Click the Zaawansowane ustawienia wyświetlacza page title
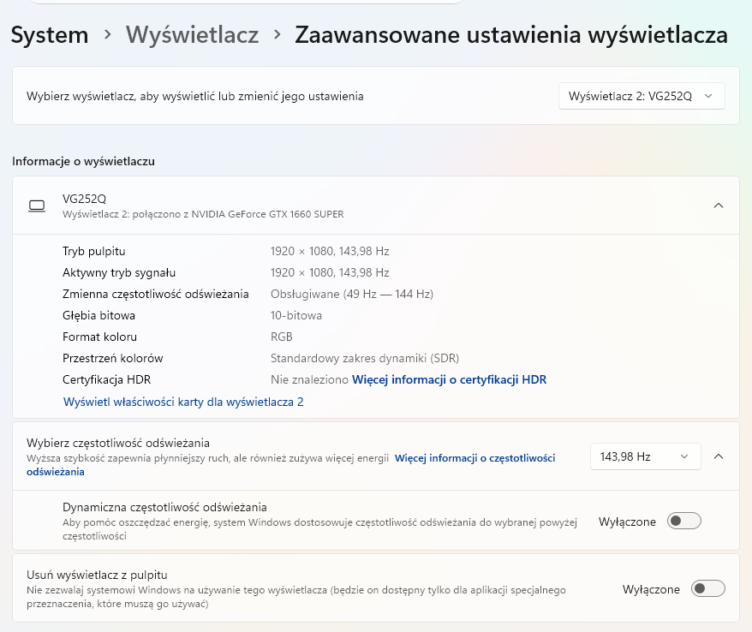The height and width of the screenshot is (632, 752). 510,35
